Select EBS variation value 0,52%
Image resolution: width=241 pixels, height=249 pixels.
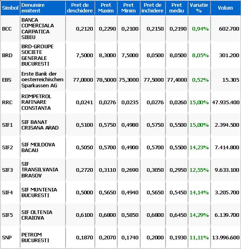pos(200,80)
